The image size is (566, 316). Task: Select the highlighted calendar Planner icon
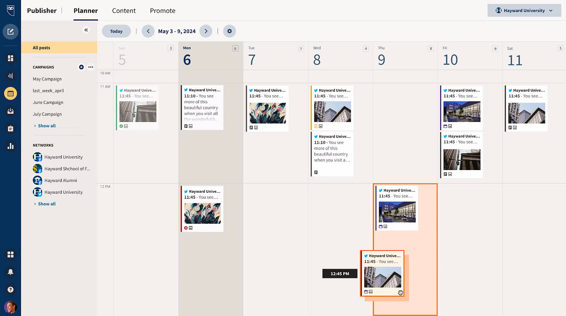pyautogui.click(x=10, y=93)
